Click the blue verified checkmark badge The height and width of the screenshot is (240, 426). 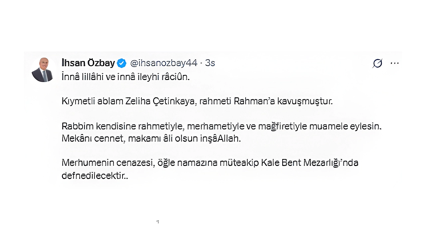121,63
